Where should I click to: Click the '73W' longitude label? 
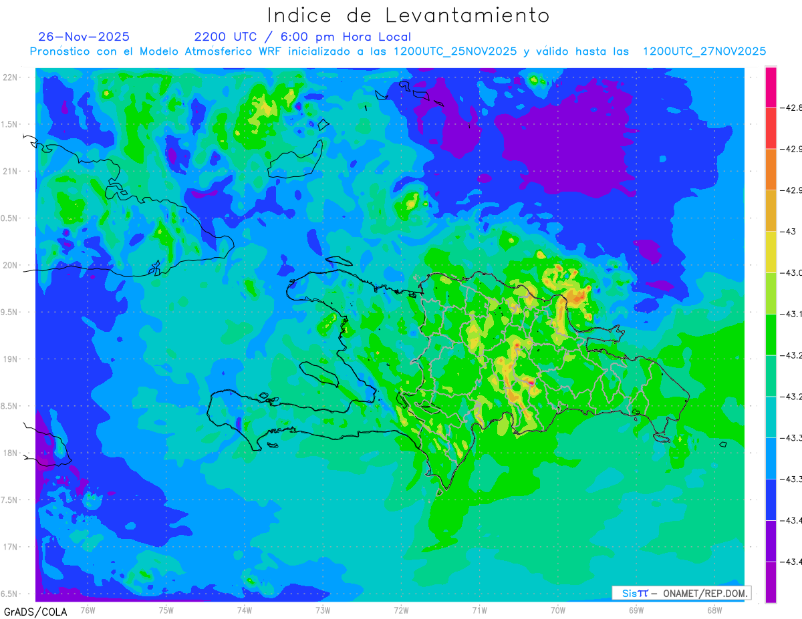[x=323, y=610]
